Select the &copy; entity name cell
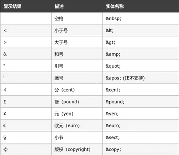Image resolution: width=179 pixels, height=155 pixels. [113, 149]
